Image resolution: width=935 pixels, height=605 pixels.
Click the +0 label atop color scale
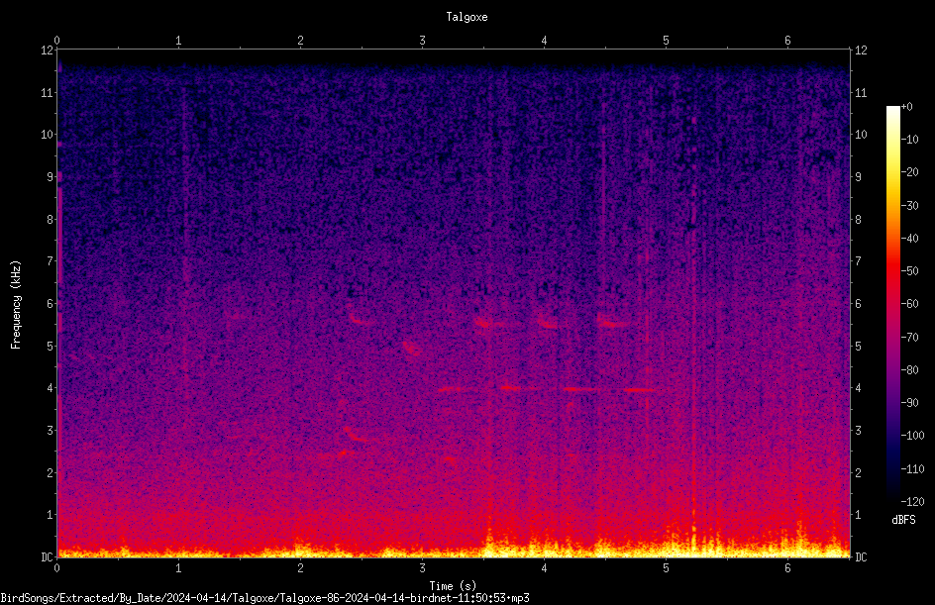pos(906,107)
